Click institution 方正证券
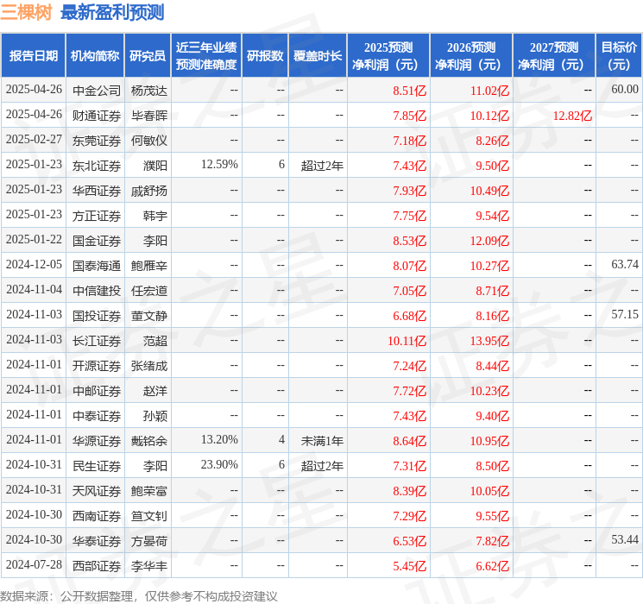This screenshot has width=643, height=604. point(97,216)
